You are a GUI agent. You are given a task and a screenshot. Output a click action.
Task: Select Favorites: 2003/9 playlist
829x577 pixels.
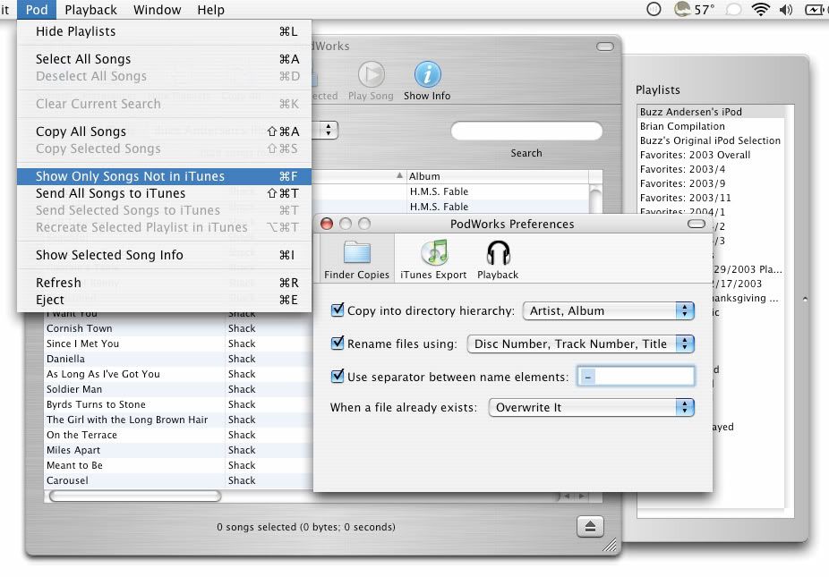coord(710,182)
